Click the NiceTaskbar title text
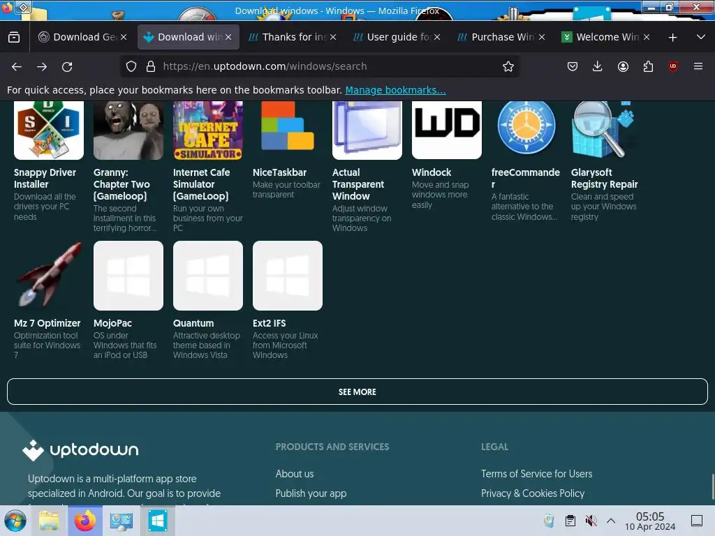 (279, 172)
